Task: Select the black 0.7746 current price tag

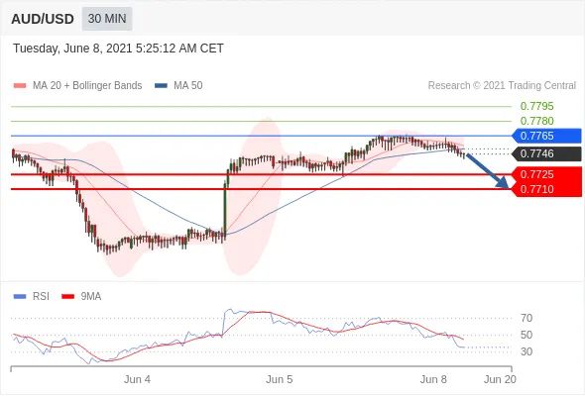Action: pos(546,153)
